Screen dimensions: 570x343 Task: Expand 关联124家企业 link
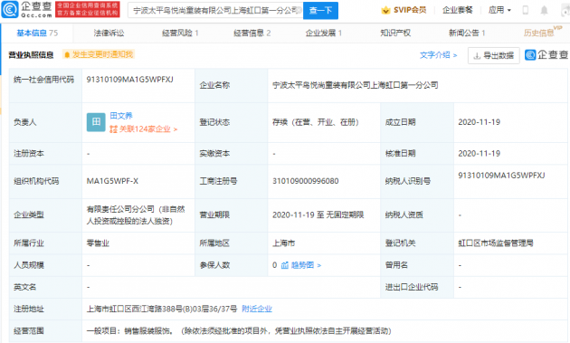143,129
